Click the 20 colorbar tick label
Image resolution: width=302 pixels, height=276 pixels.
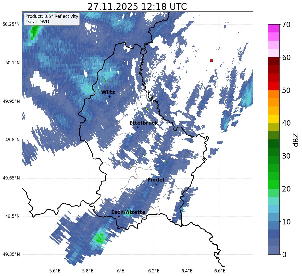pyautogui.click(x=286, y=189)
